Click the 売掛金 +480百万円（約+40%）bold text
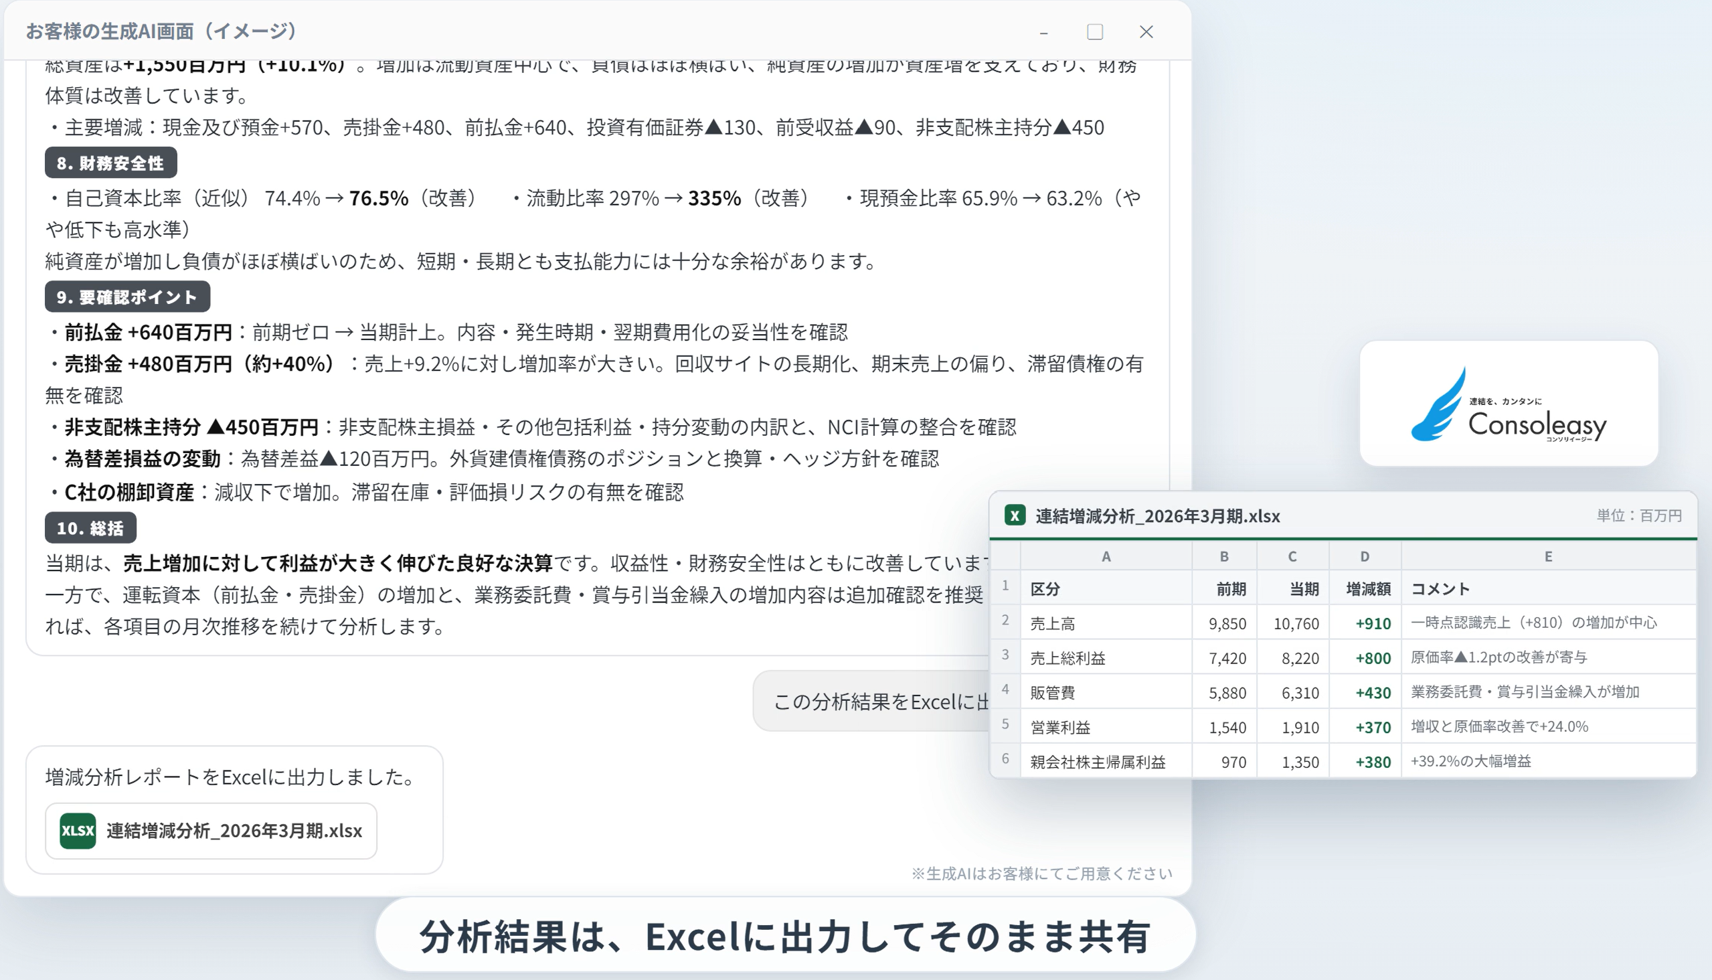1712x980 pixels. click(x=200, y=363)
